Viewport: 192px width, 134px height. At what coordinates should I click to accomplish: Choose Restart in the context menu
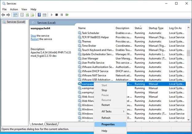(x=110, y=105)
